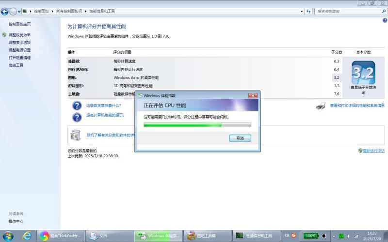
Task: Switch to 性能信息和工具 taskbar item
Action: [256, 236]
